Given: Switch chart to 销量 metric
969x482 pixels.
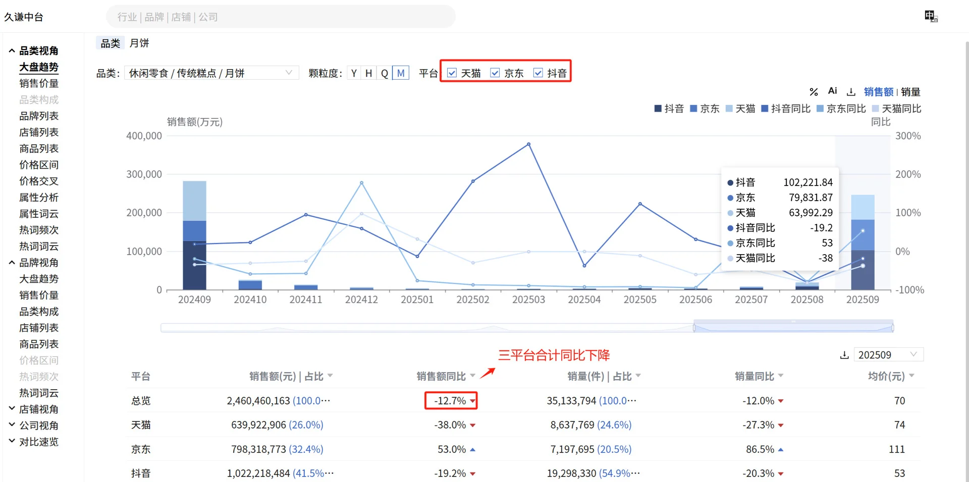Looking at the screenshot, I should [x=910, y=92].
